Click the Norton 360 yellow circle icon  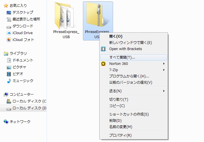pyautogui.click(x=103, y=64)
